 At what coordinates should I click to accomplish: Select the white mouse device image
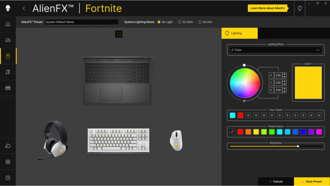point(176,140)
